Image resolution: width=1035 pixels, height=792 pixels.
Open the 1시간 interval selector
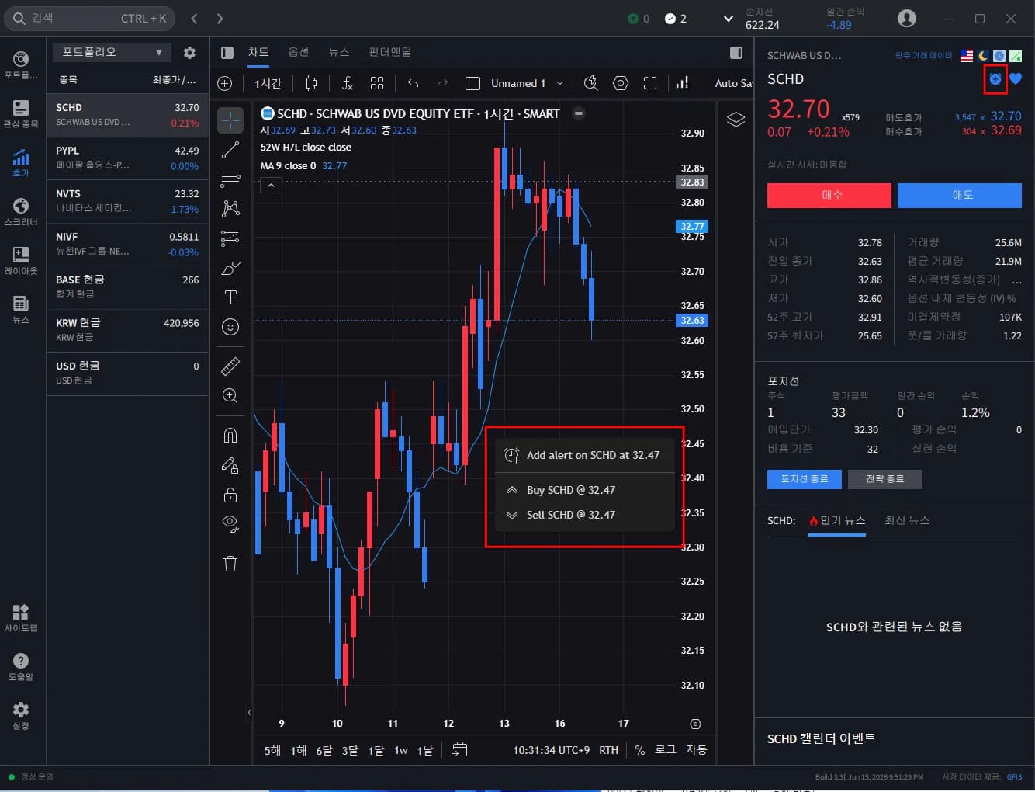[268, 83]
